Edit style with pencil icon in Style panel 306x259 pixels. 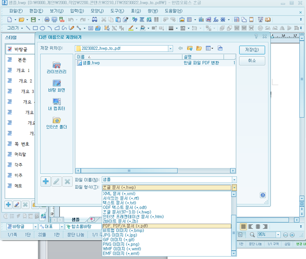pyautogui.click(x=17, y=205)
